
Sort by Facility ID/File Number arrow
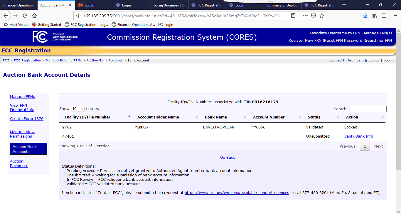pos(129,116)
